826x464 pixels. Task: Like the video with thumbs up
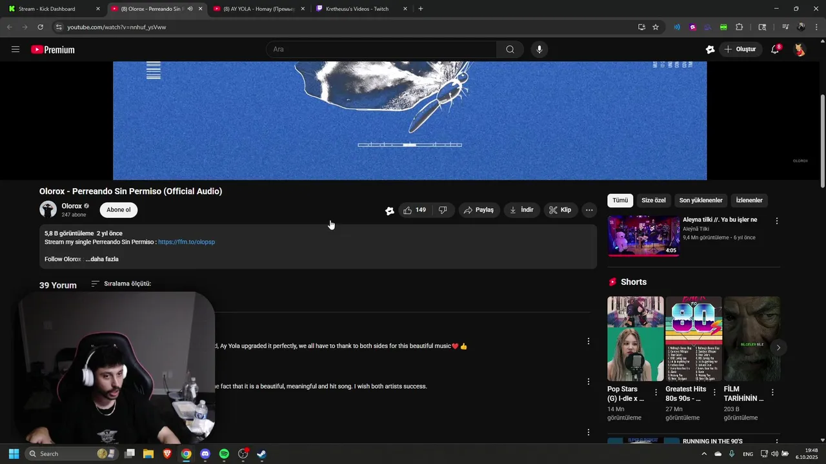point(415,210)
